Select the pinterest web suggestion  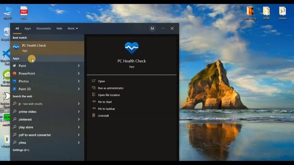pyautogui.click(x=47, y=119)
